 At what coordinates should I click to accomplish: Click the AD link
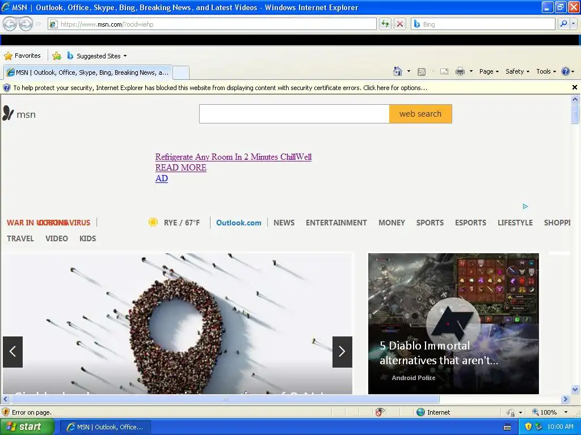click(x=162, y=178)
